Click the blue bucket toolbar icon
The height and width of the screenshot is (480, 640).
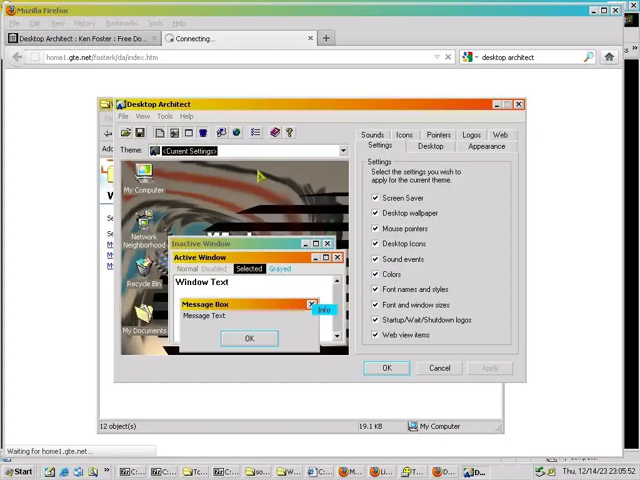(x=203, y=132)
